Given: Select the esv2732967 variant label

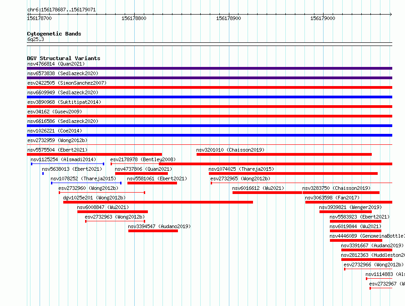Looking at the screenshot, I should tap(387, 284).
